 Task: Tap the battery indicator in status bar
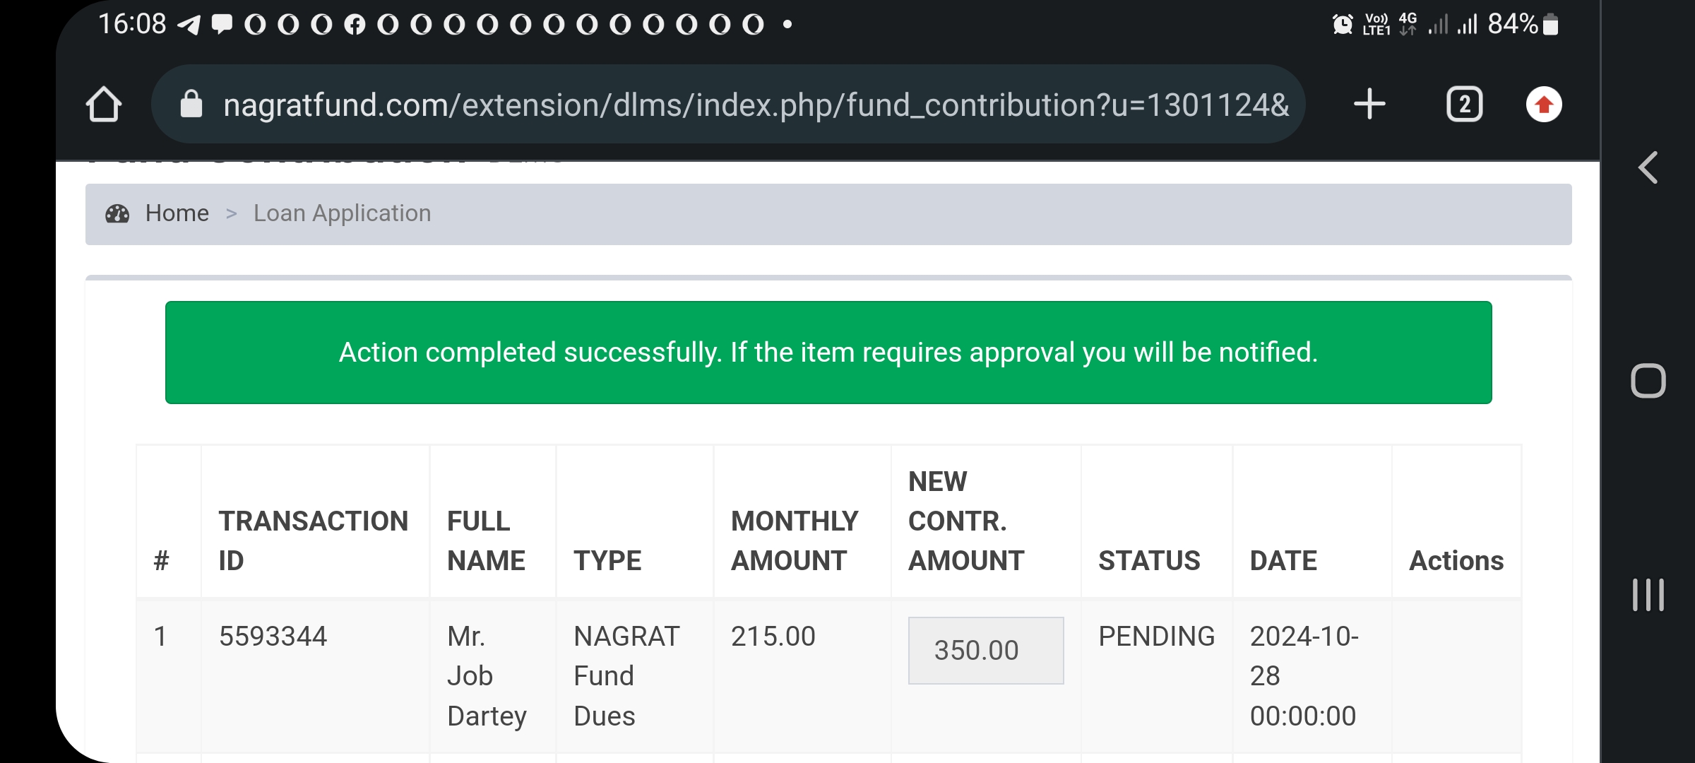click(1551, 25)
